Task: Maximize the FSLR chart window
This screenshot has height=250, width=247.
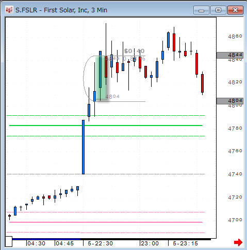Action: click(218, 10)
